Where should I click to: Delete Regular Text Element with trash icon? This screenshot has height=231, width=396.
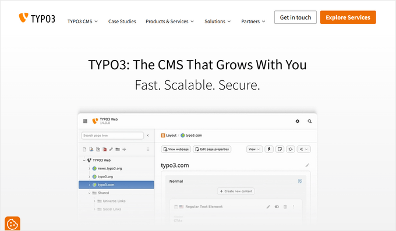click(285, 207)
